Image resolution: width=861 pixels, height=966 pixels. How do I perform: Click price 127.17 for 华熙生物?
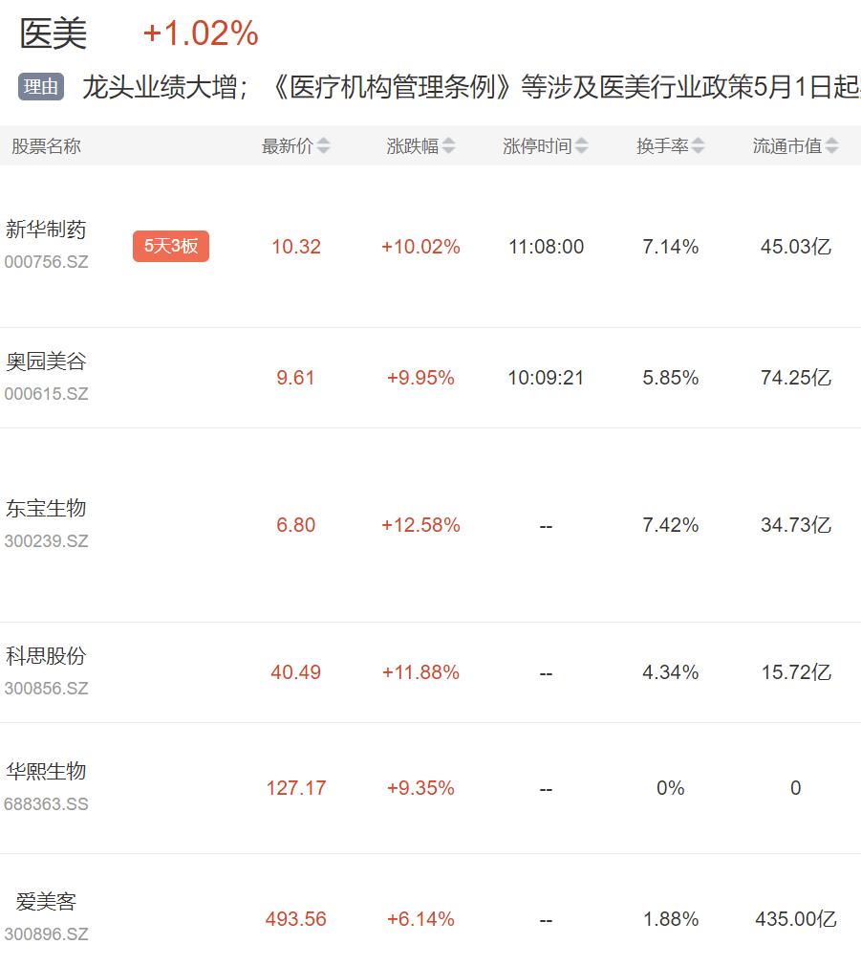(x=296, y=788)
